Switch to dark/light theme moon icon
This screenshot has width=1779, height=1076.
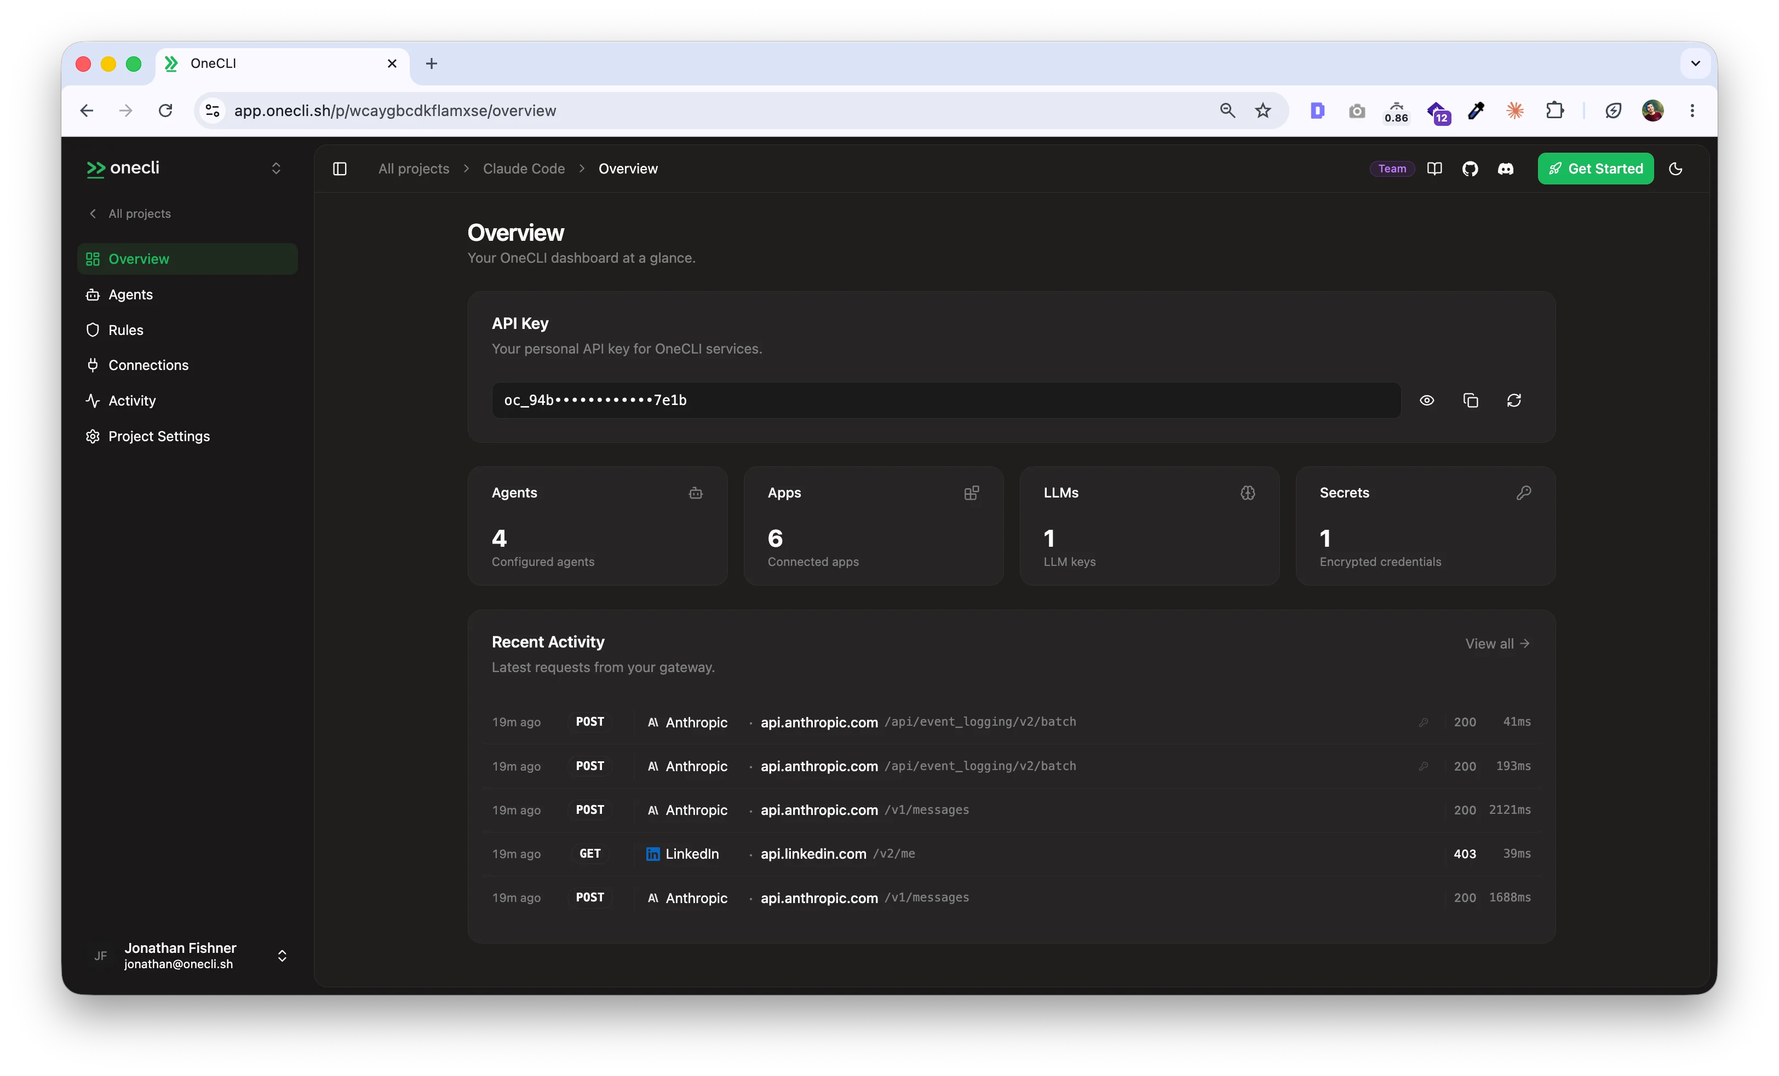[1676, 169]
